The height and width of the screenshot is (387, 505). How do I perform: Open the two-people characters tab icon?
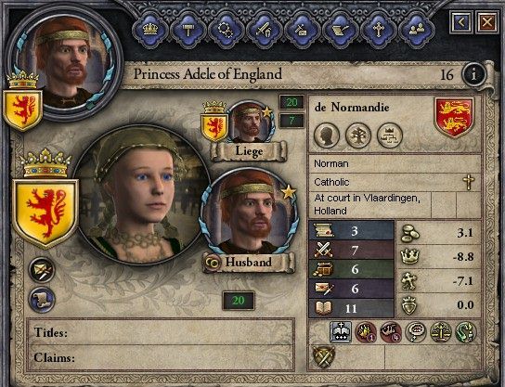click(x=416, y=30)
